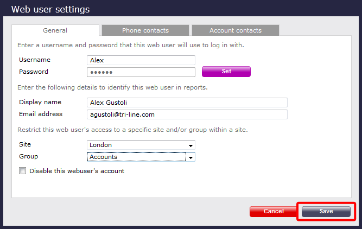Click the Web user settings title
Viewport: 362px width, 229px height.
50,9
